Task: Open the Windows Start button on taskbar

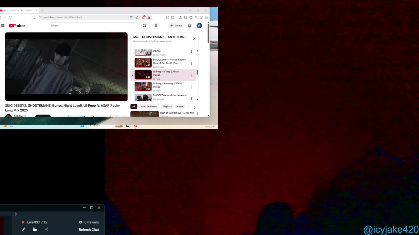Action: (x=82, y=126)
